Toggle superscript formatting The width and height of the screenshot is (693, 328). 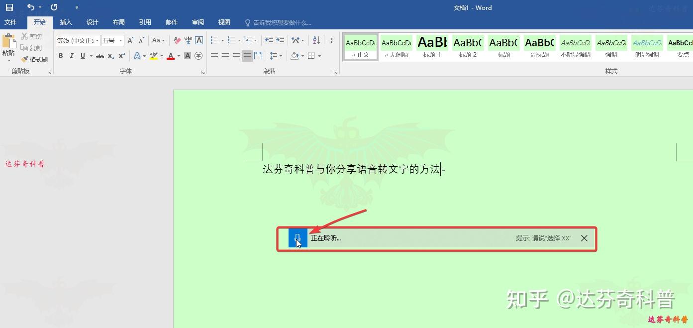pos(122,56)
